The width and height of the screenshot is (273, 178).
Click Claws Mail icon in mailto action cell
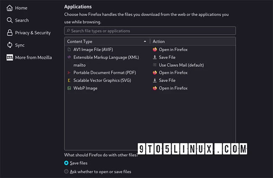tap(155, 65)
